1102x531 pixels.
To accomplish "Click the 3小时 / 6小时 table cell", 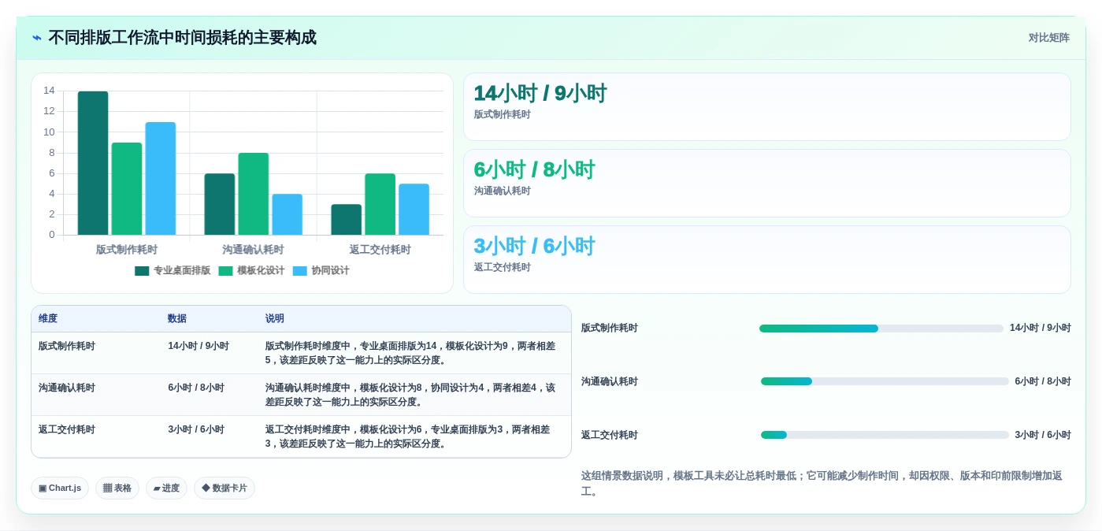I will (196, 429).
